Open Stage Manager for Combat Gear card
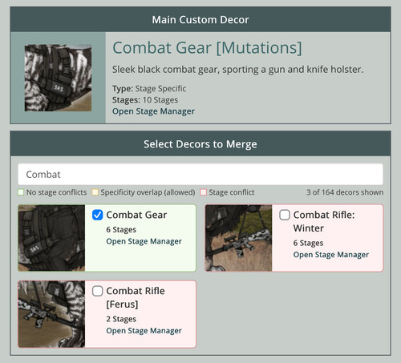This screenshot has width=401, height=363. pos(144,241)
